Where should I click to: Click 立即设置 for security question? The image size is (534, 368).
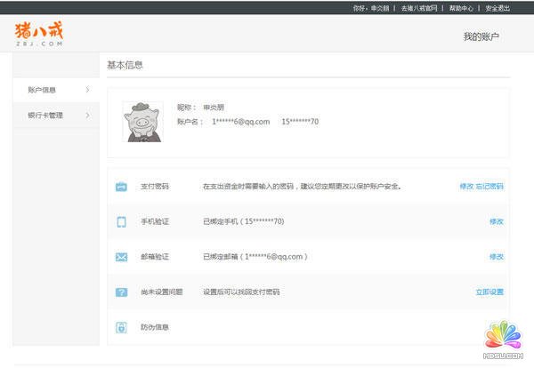coord(489,292)
